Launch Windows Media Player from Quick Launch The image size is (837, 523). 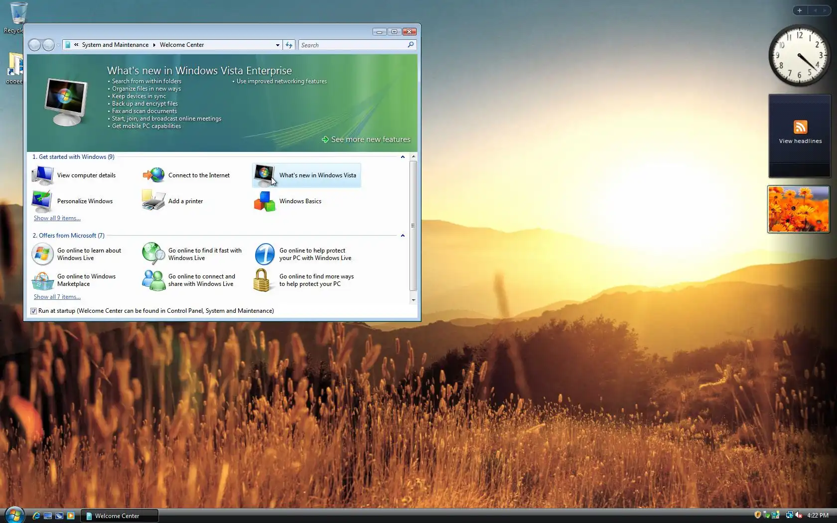coord(71,516)
